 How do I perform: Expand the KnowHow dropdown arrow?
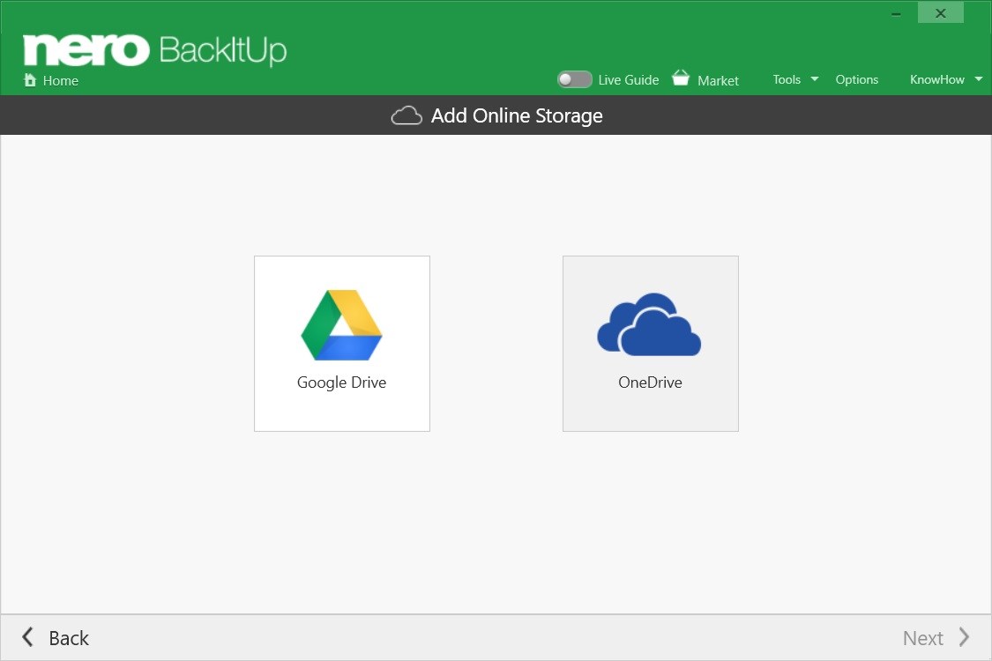coord(979,79)
